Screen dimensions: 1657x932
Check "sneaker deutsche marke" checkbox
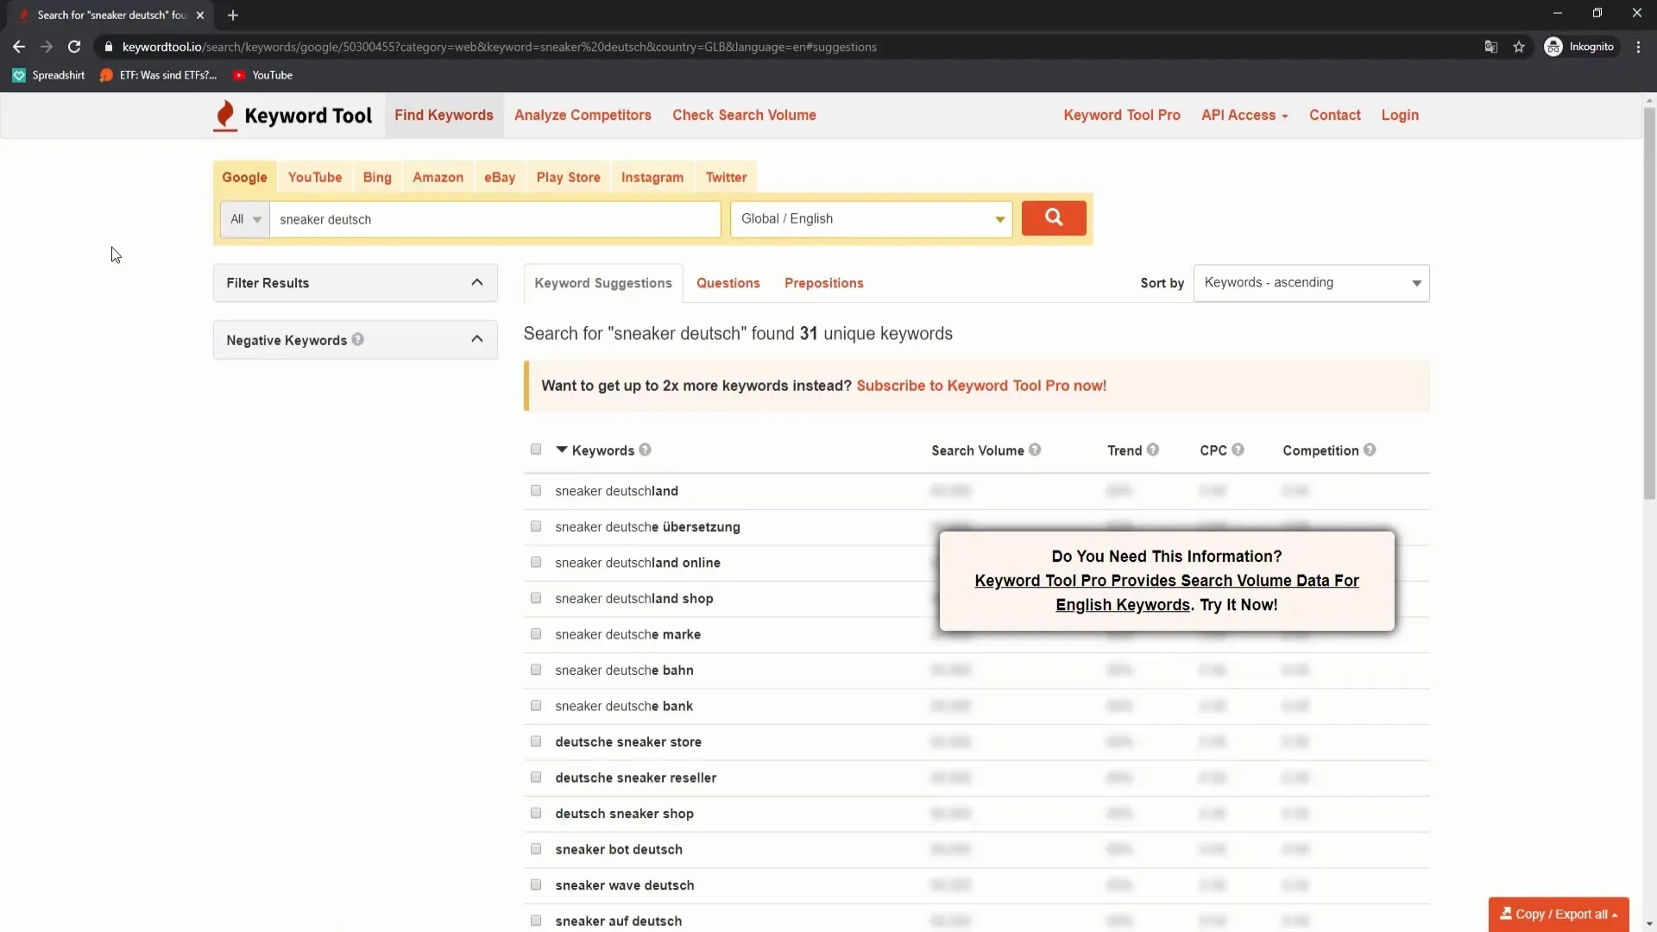[x=536, y=633]
